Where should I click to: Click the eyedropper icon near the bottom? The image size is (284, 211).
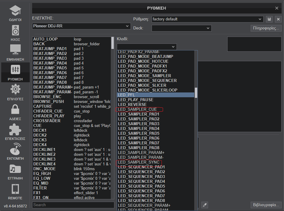pos(204,205)
